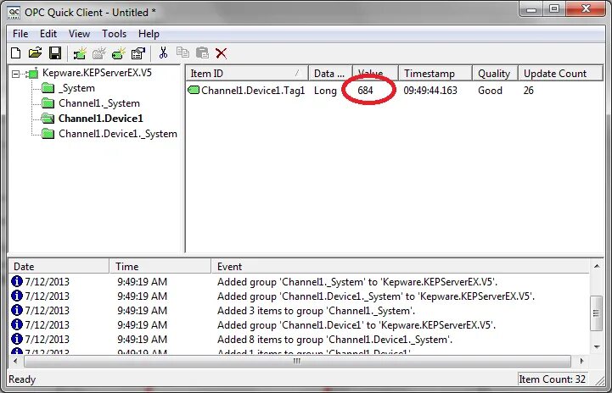
Task: Click the event log scroll up arrow
Action: 597,266
